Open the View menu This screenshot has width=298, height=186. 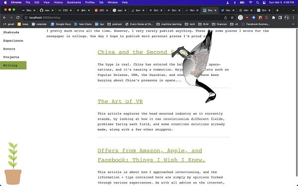coord(46,2)
